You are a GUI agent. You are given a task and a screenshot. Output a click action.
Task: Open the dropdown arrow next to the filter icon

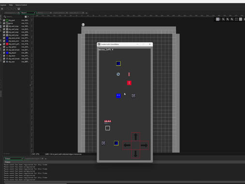pos(28,16)
